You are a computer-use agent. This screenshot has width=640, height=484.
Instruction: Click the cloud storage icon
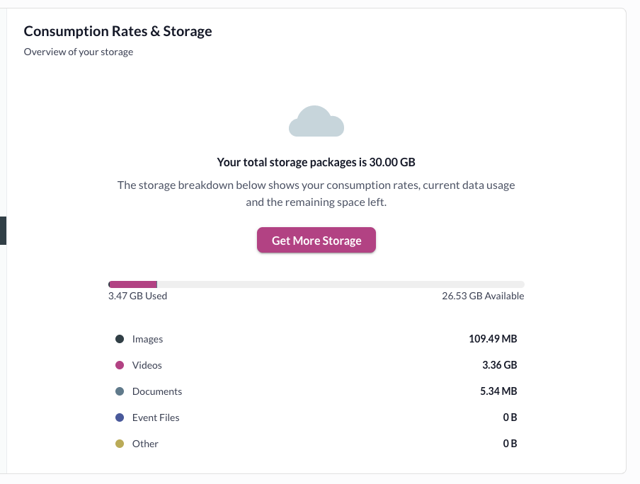[316, 121]
